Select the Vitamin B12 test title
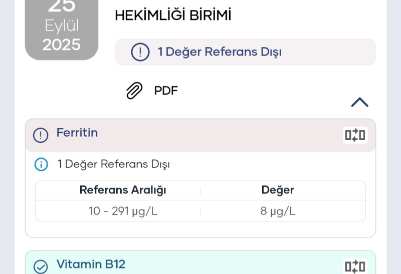The height and width of the screenshot is (274, 401). (91, 264)
